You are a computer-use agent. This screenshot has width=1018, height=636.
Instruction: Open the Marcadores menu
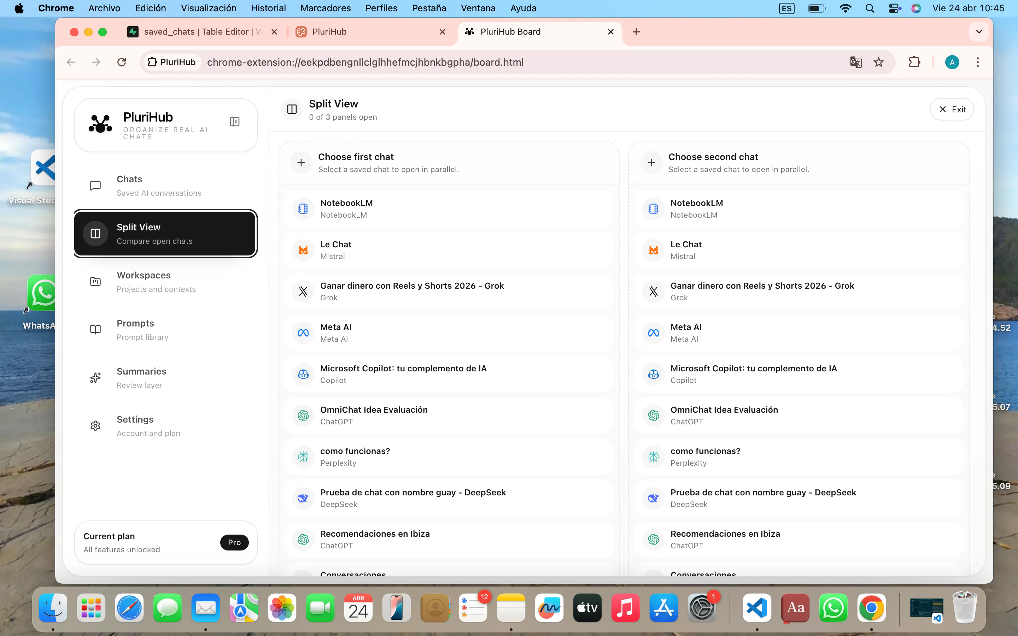pos(326,8)
